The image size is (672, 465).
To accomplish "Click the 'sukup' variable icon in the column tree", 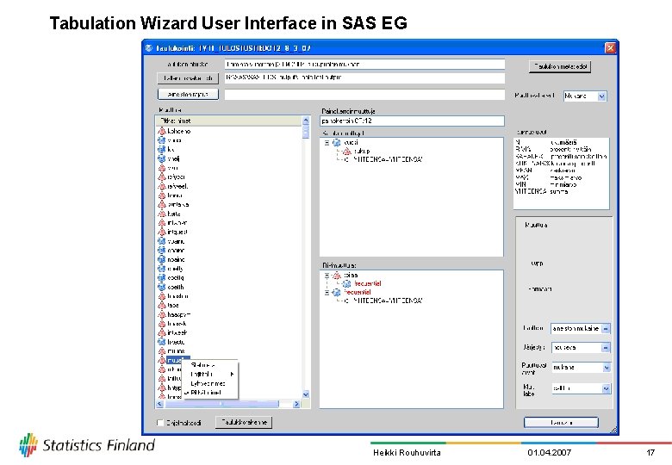I will [x=347, y=151].
